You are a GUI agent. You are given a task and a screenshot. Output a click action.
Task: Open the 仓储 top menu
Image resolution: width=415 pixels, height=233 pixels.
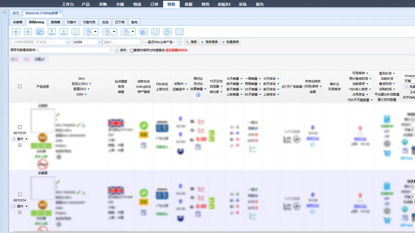pyautogui.click(x=120, y=4)
